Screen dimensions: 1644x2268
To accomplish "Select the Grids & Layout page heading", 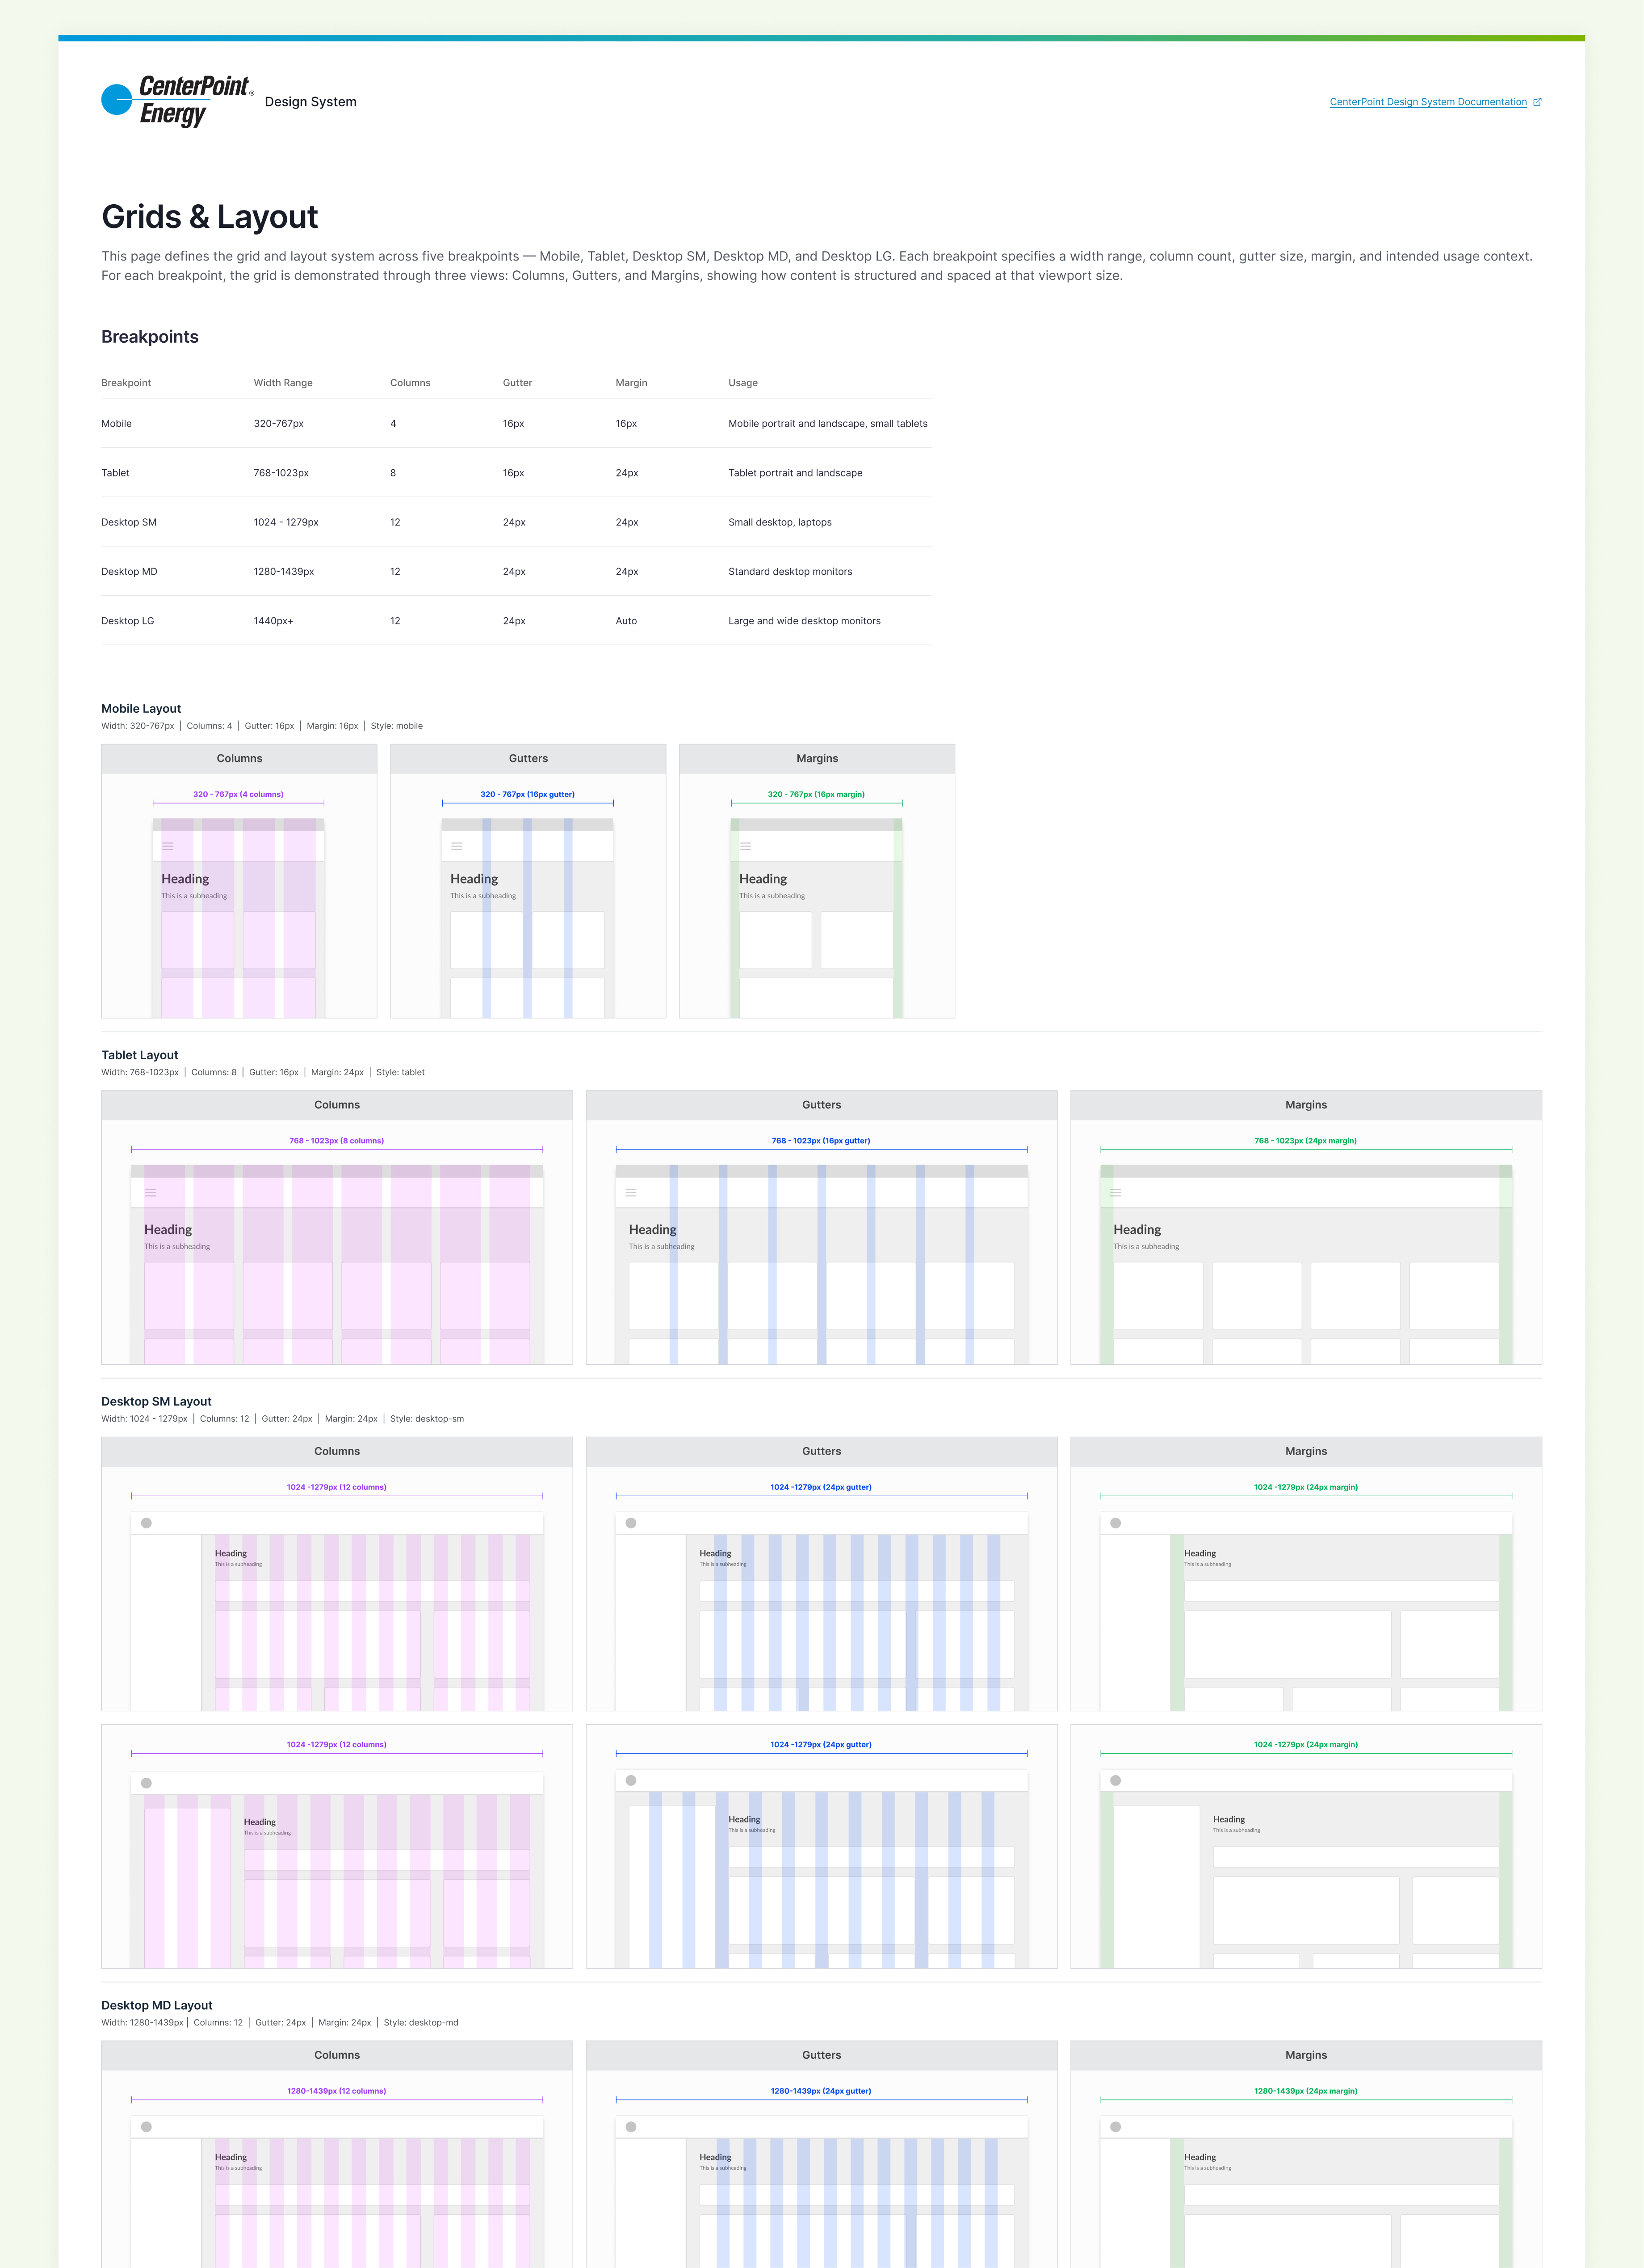I will coord(210,217).
